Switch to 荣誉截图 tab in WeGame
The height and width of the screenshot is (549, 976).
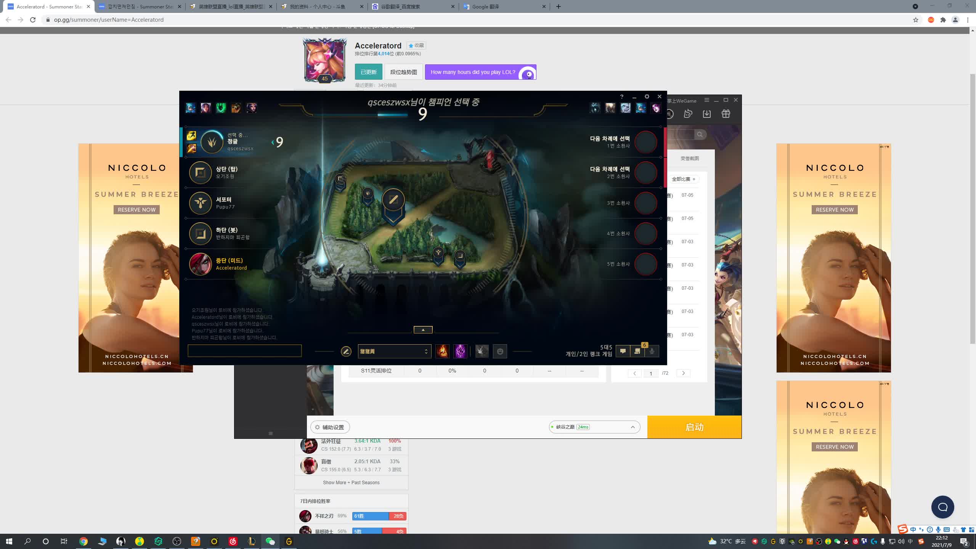point(690,158)
